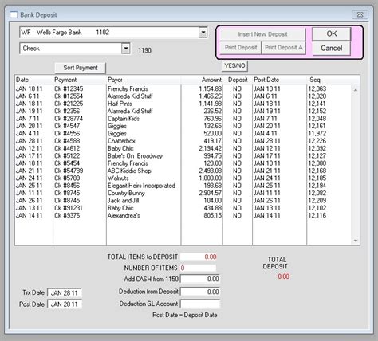The width and height of the screenshot is (378, 341).
Task: Select payer Alexandrea's
Action: click(124, 215)
